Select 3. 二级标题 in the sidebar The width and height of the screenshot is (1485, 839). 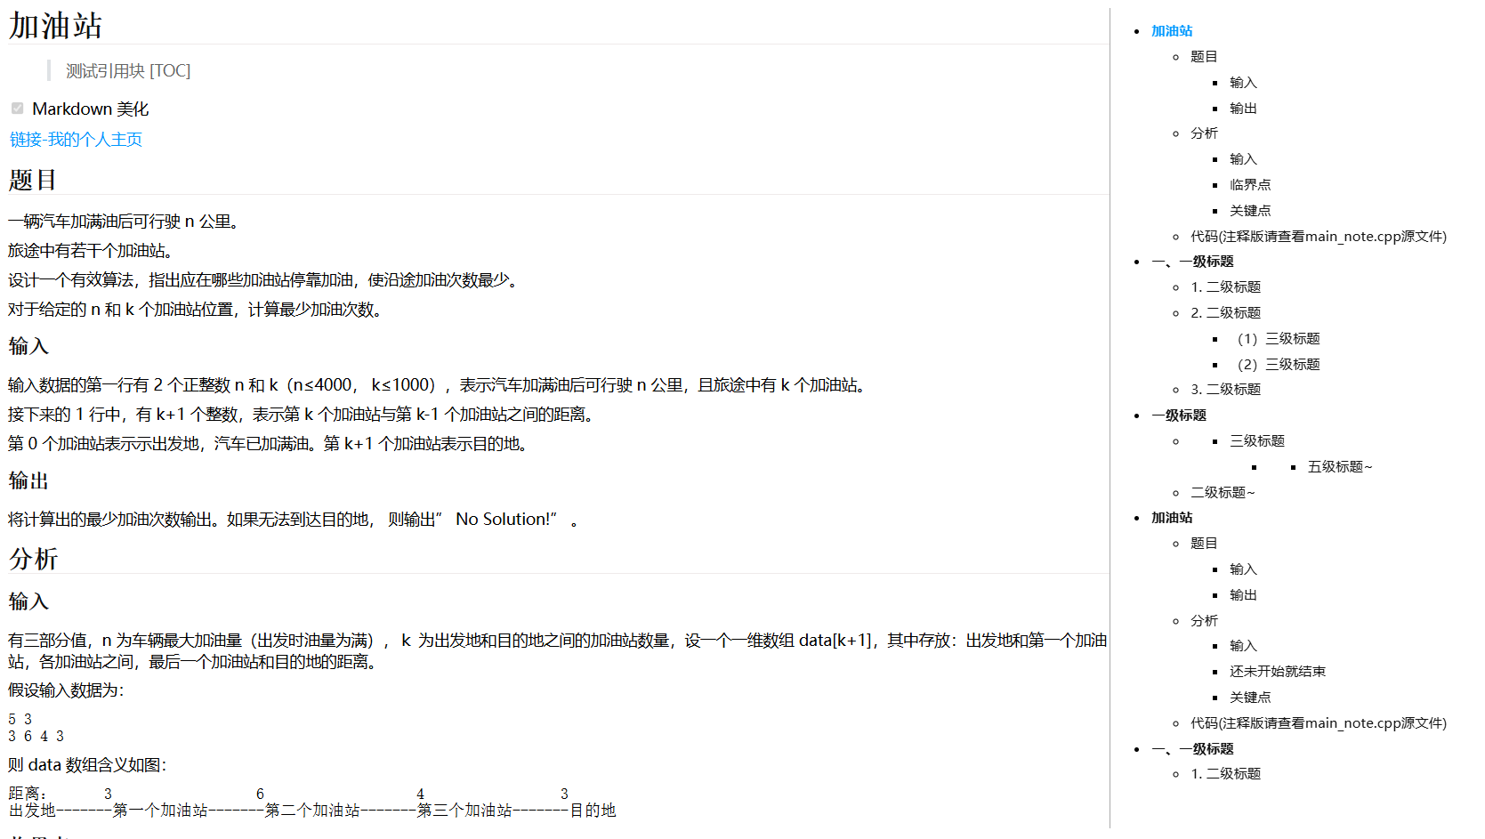tap(1225, 389)
